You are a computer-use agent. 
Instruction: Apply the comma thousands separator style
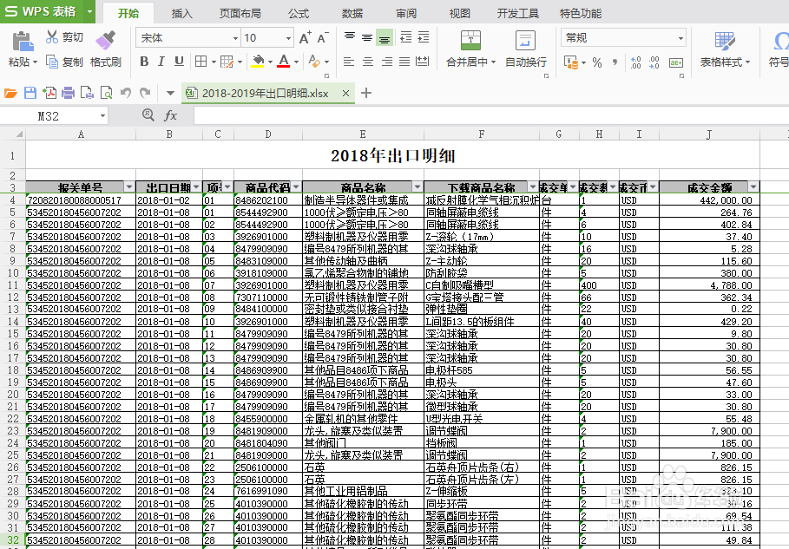[x=615, y=62]
